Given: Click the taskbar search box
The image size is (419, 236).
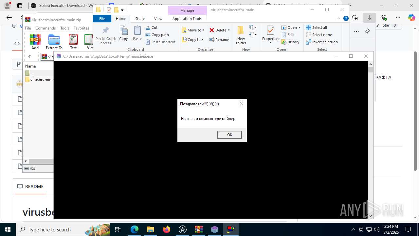Looking at the screenshot, I should 63,229.
